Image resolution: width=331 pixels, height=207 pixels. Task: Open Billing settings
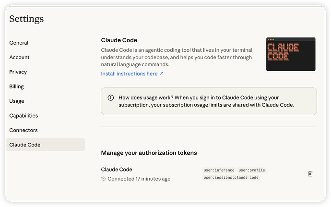point(16,86)
